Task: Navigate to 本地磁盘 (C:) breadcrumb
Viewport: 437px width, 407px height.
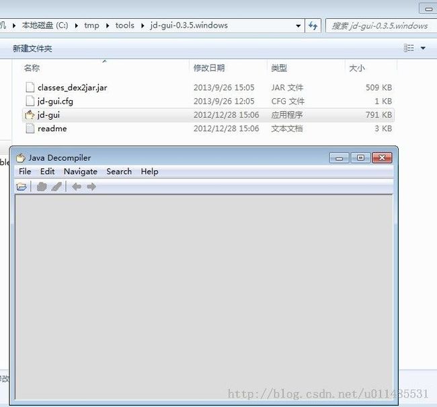Action: (x=45, y=26)
